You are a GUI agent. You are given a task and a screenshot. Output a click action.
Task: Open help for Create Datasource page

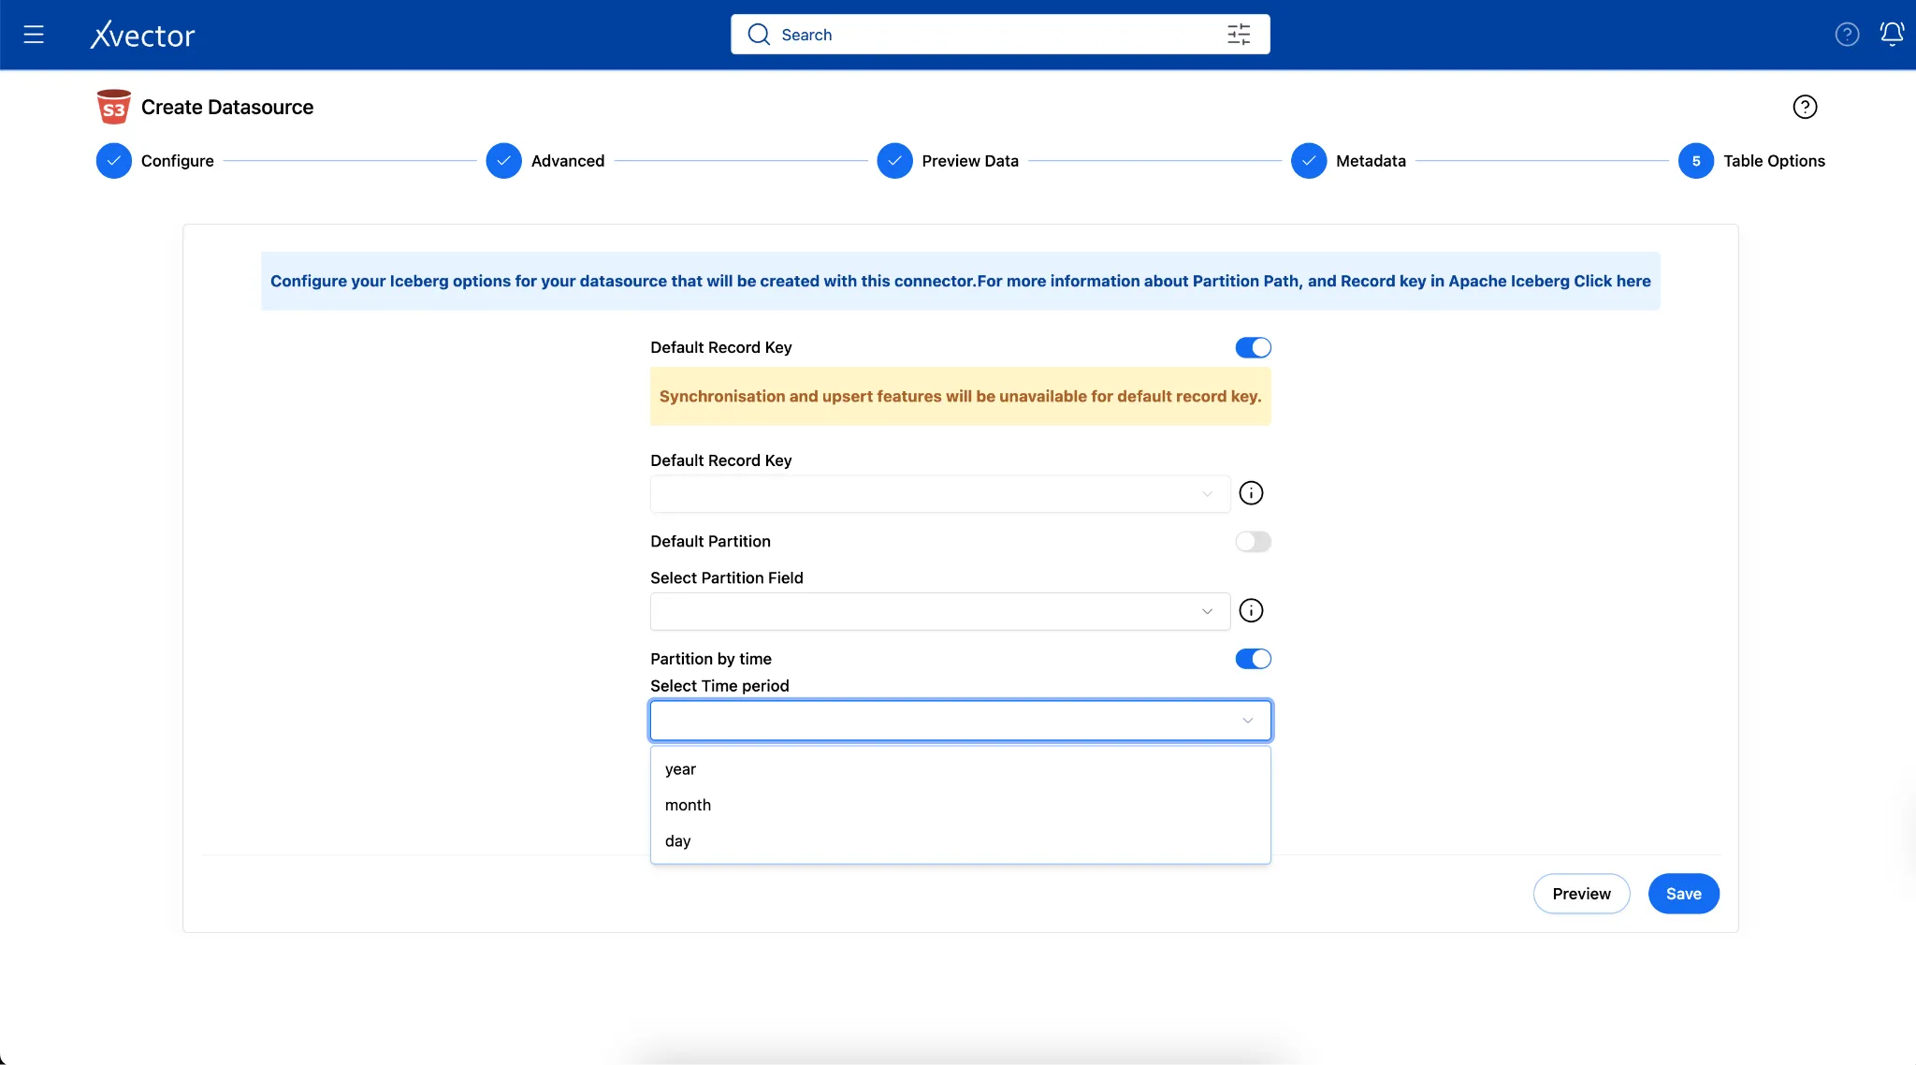pyautogui.click(x=1805, y=107)
